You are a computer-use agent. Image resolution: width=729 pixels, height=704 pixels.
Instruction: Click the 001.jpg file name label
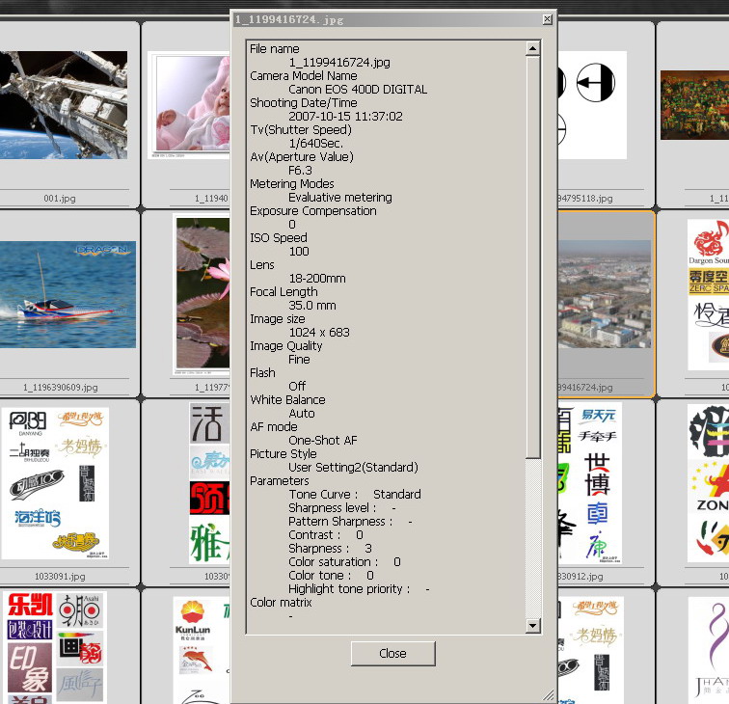[x=60, y=199]
